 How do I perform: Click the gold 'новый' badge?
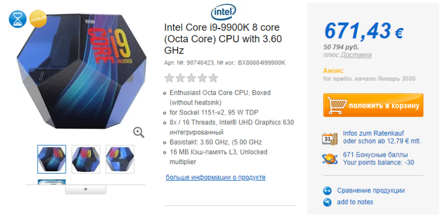point(38,19)
